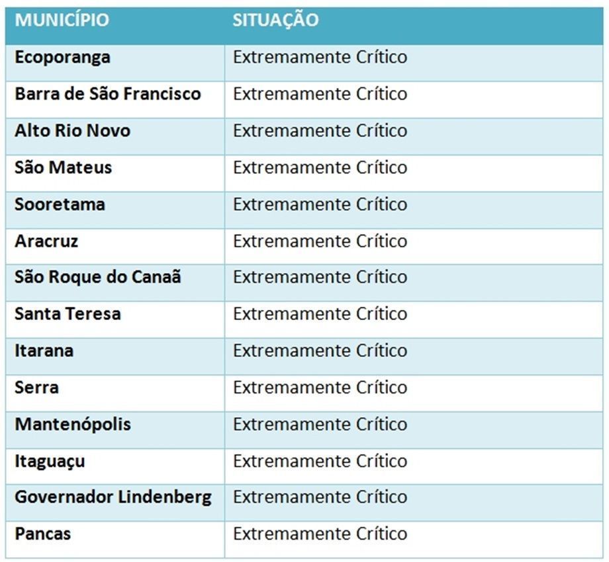Click the Alto Rio Novo row name
The height and width of the screenshot is (562, 609).
[x=72, y=131]
